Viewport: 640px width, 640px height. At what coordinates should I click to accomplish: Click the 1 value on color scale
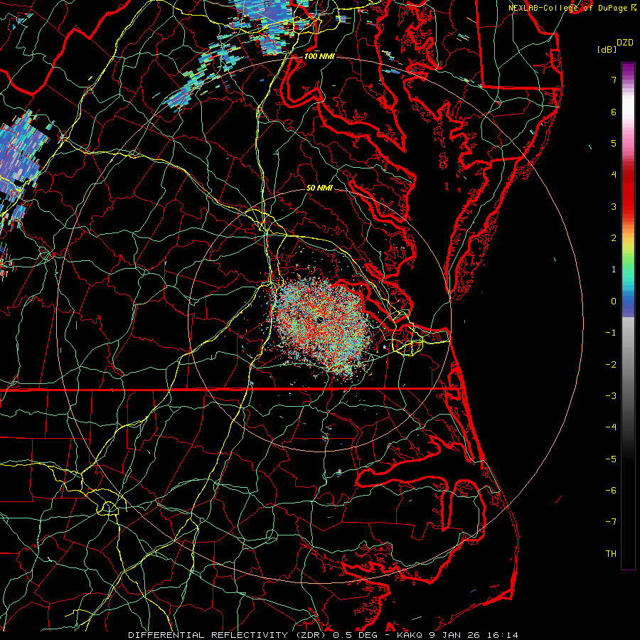point(614,270)
